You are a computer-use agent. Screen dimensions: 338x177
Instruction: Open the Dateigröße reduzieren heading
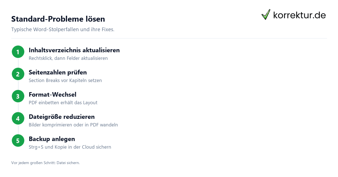click(62, 117)
